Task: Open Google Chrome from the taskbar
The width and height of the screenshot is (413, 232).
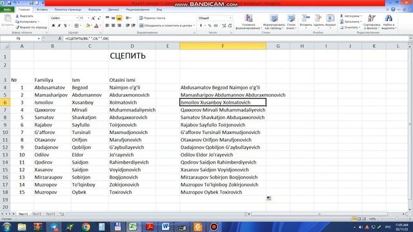Action: pyautogui.click(x=86, y=227)
